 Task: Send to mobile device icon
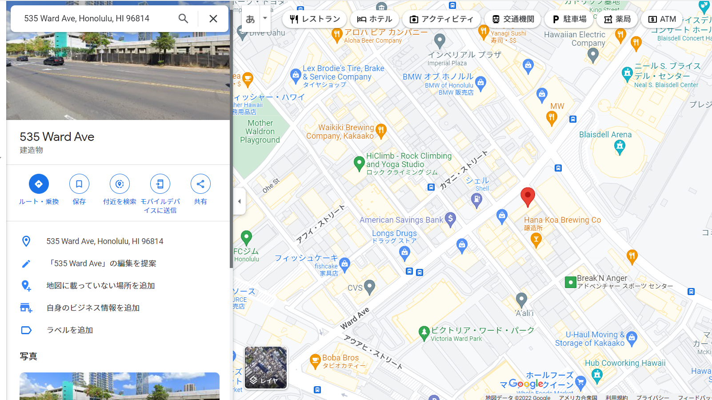tap(160, 184)
